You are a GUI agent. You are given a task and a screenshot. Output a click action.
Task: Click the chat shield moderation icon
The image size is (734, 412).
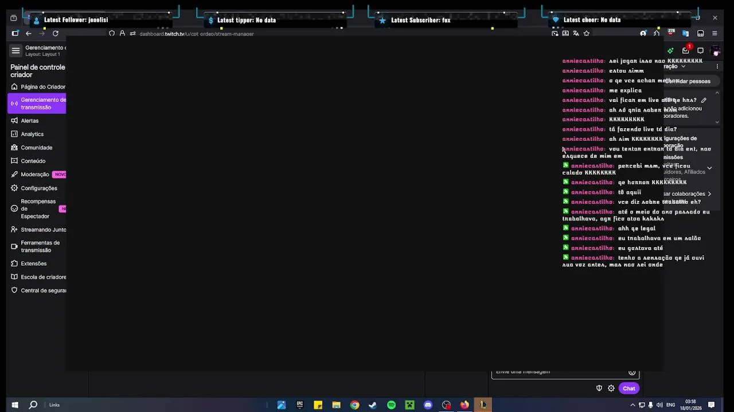(599, 389)
